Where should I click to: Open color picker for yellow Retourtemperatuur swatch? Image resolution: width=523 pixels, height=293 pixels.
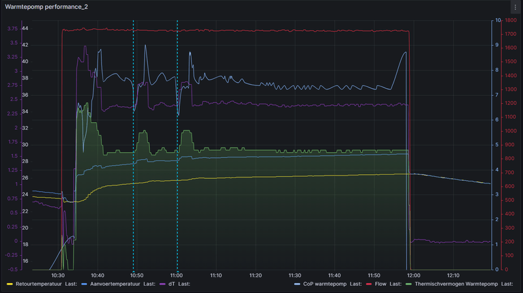10,285
